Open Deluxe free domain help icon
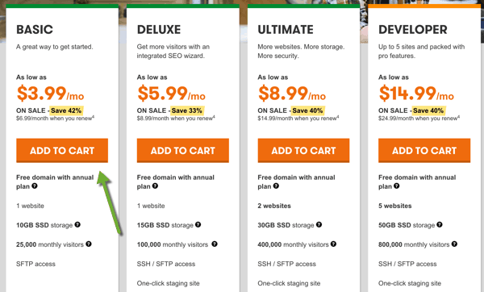 pos(155,186)
